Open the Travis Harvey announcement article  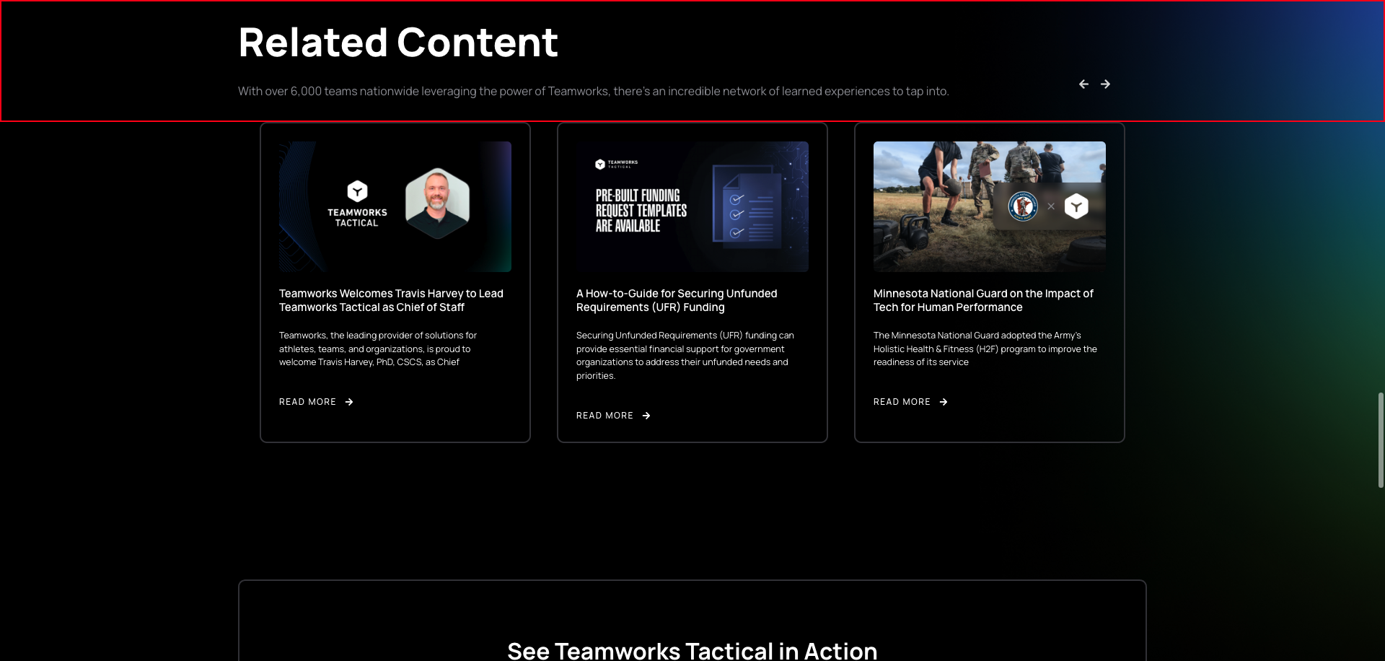[391, 300]
